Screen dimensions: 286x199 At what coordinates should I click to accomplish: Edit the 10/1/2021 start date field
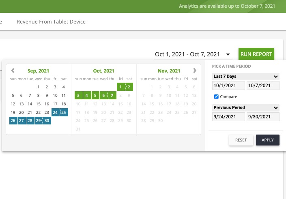(229, 86)
